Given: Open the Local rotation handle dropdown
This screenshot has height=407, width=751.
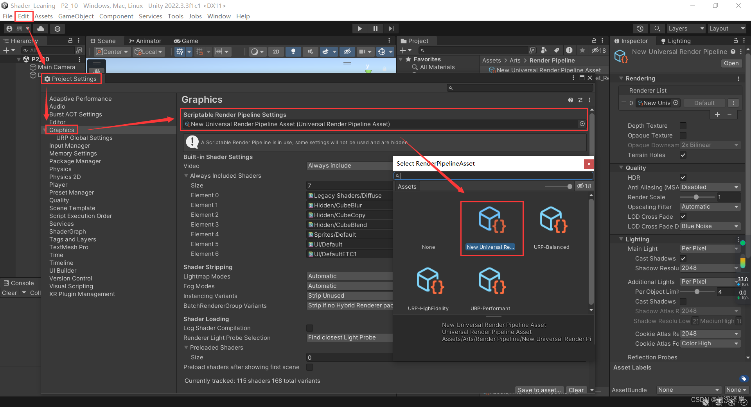Looking at the screenshot, I should point(148,52).
